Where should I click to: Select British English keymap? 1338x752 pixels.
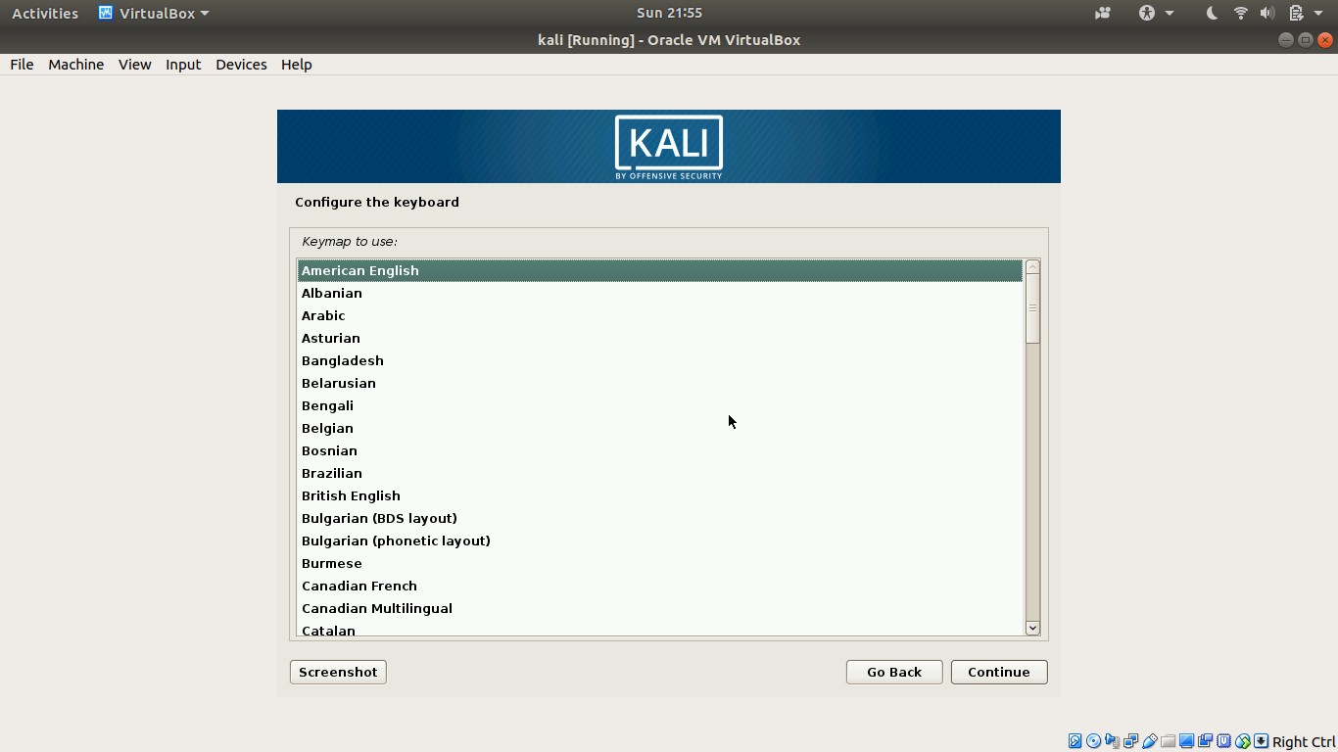(660, 495)
